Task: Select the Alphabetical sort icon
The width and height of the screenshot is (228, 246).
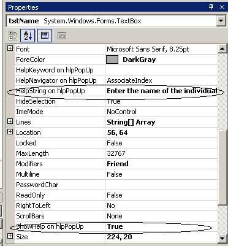Action: (28, 36)
